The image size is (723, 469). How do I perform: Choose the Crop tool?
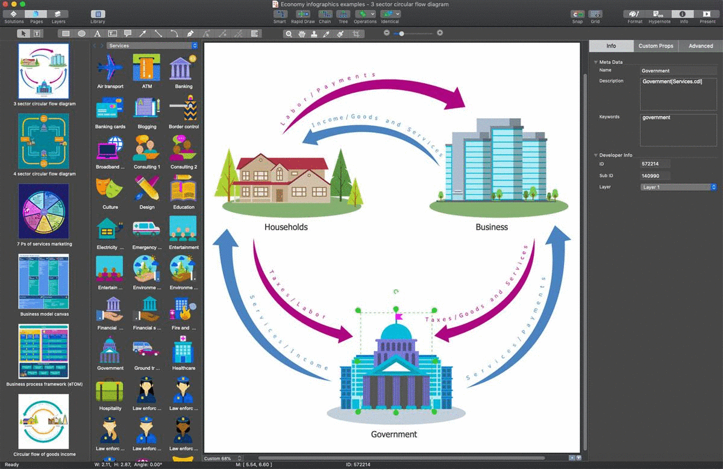click(x=357, y=34)
